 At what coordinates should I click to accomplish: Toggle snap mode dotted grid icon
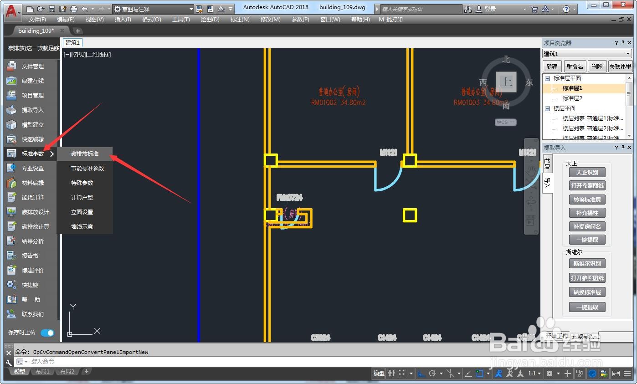point(402,373)
